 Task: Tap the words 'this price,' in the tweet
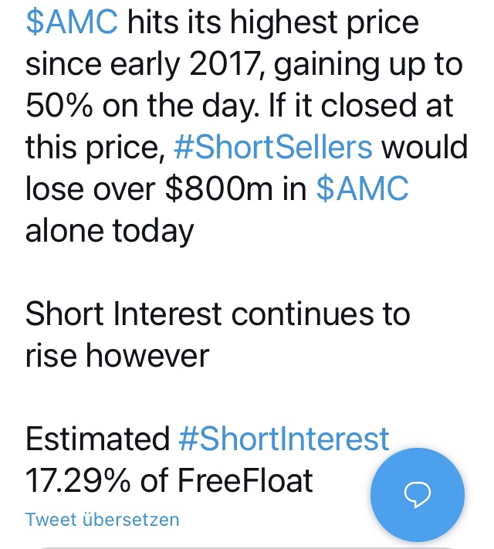point(95,147)
